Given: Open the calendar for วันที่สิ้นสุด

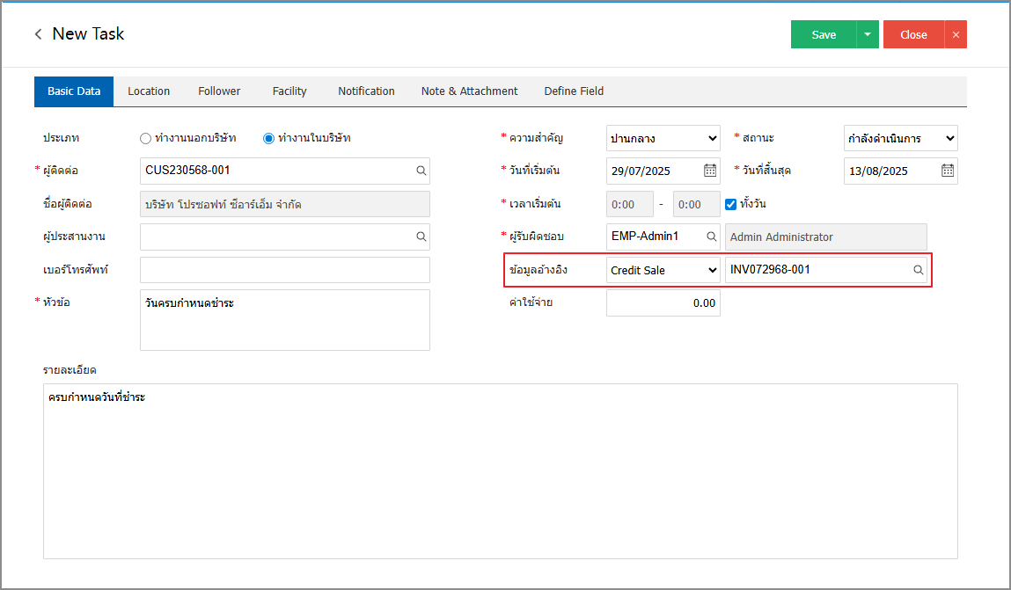Looking at the screenshot, I should pos(947,171).
